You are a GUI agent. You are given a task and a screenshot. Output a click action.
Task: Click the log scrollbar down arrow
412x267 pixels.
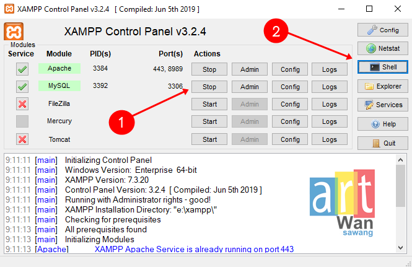(400, 248)
